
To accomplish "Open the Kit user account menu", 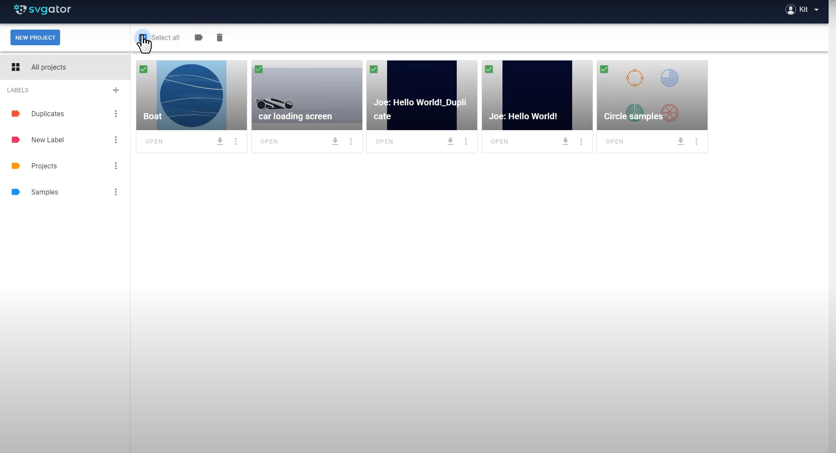I will (802, 9).
